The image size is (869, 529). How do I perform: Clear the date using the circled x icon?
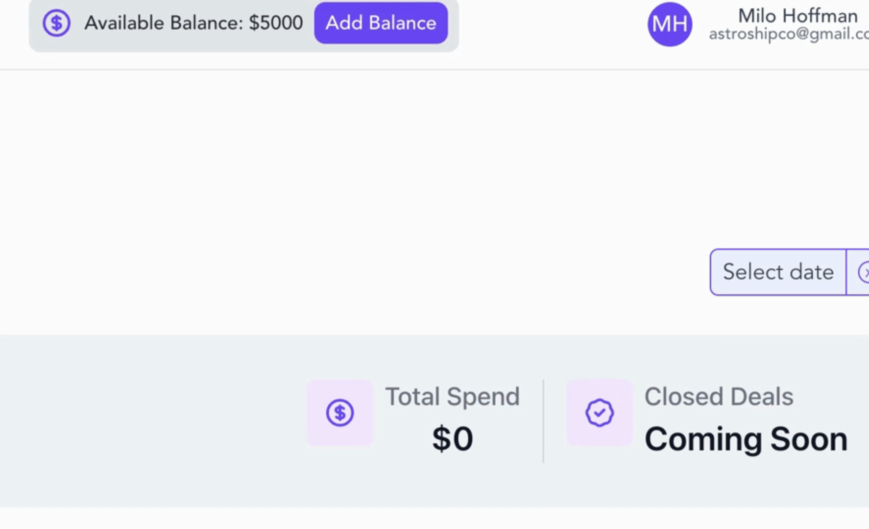tap(864, 272)
